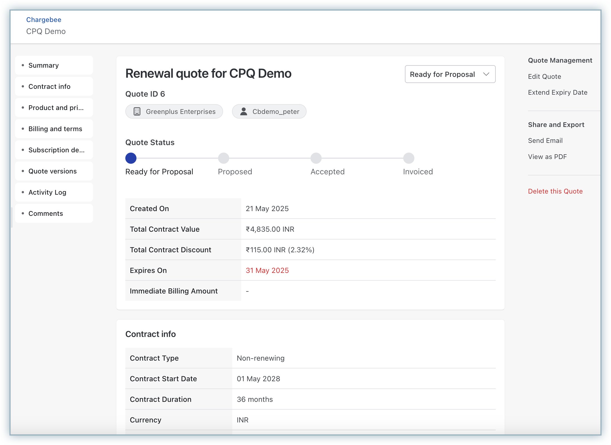Image resolution: width=611 pixels, height=445 pixels.
Task: Open the Quote versions section
Action: tap(54, 171)
